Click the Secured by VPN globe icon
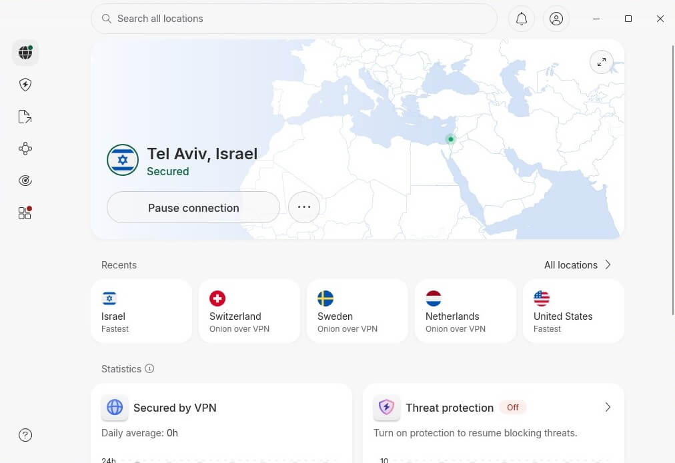The image size is (675, 463). click(115, 407)
